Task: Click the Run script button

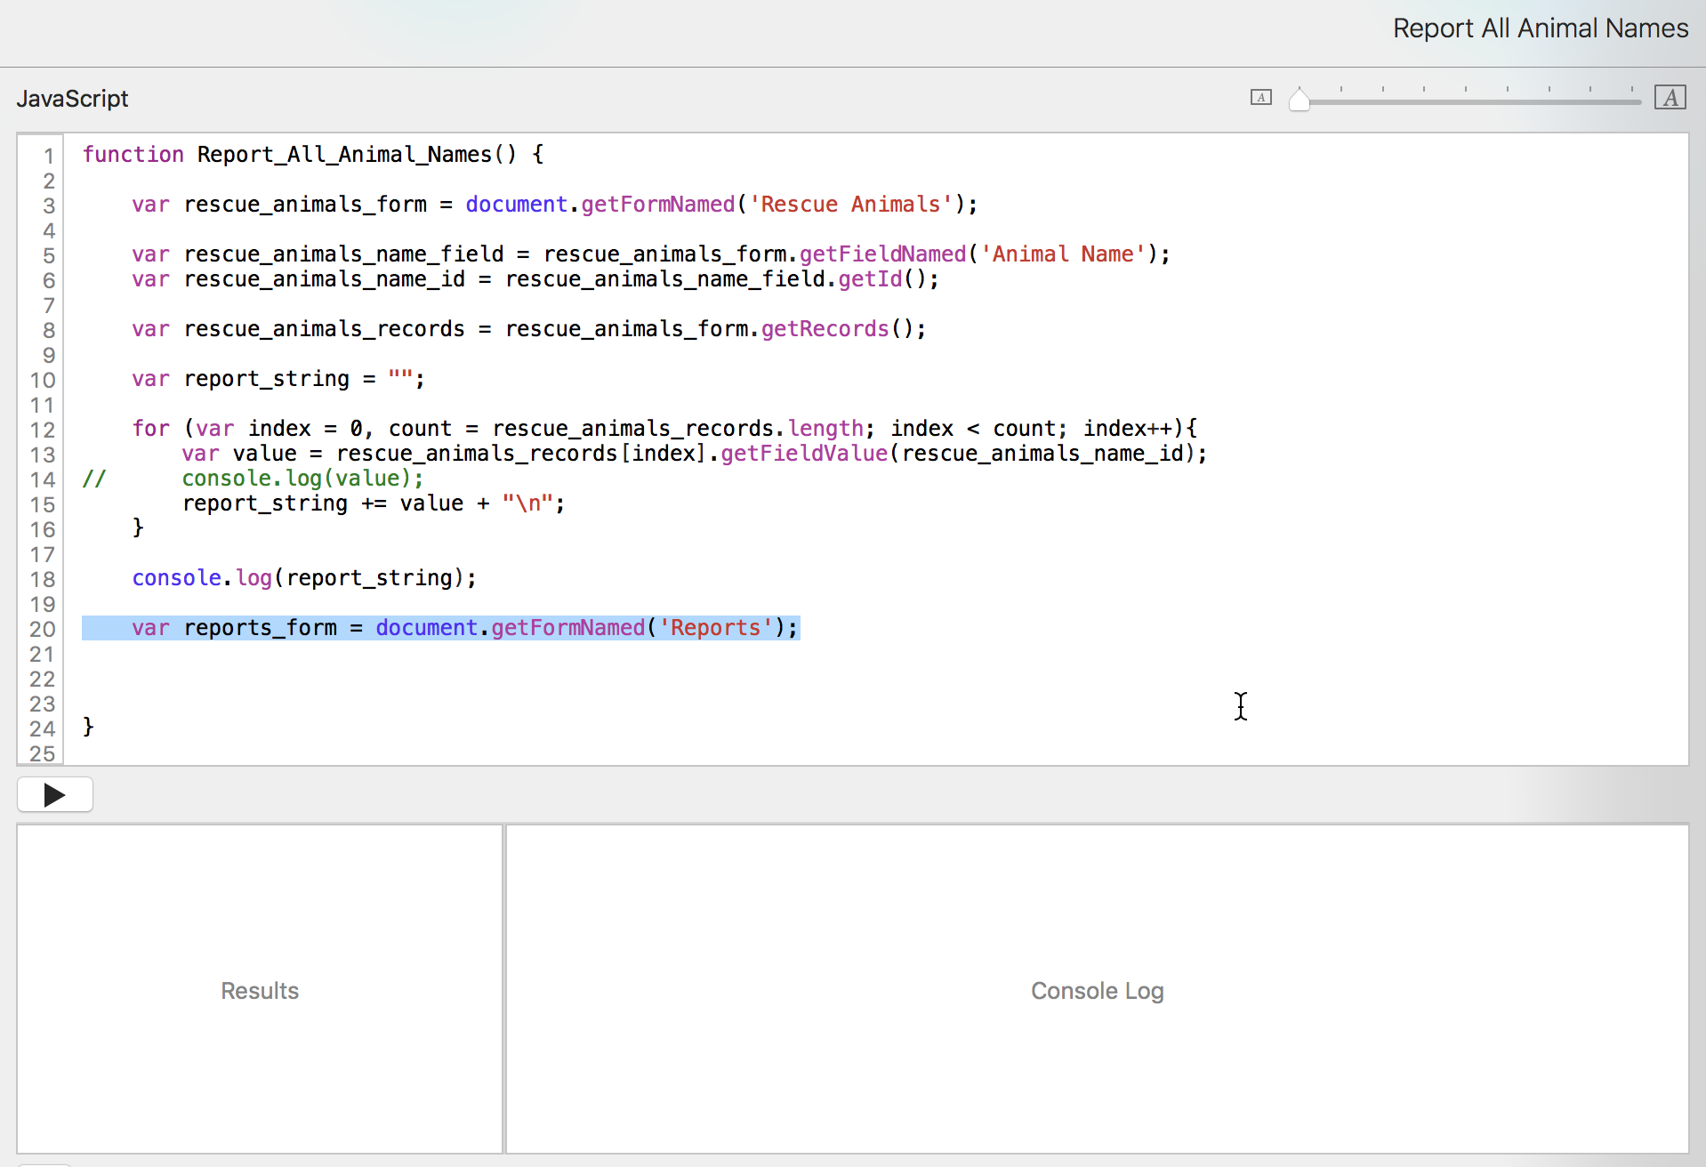Action: [x=54, y=794]
